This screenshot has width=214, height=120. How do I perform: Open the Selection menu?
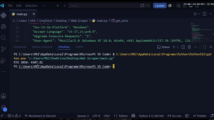tap(31, 6)
